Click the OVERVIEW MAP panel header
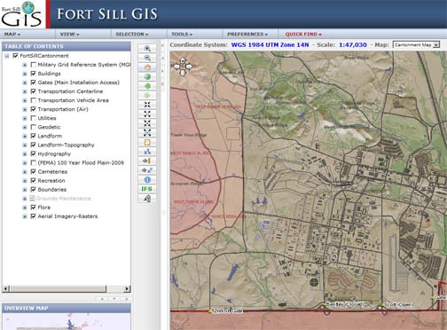 point(67,308)
